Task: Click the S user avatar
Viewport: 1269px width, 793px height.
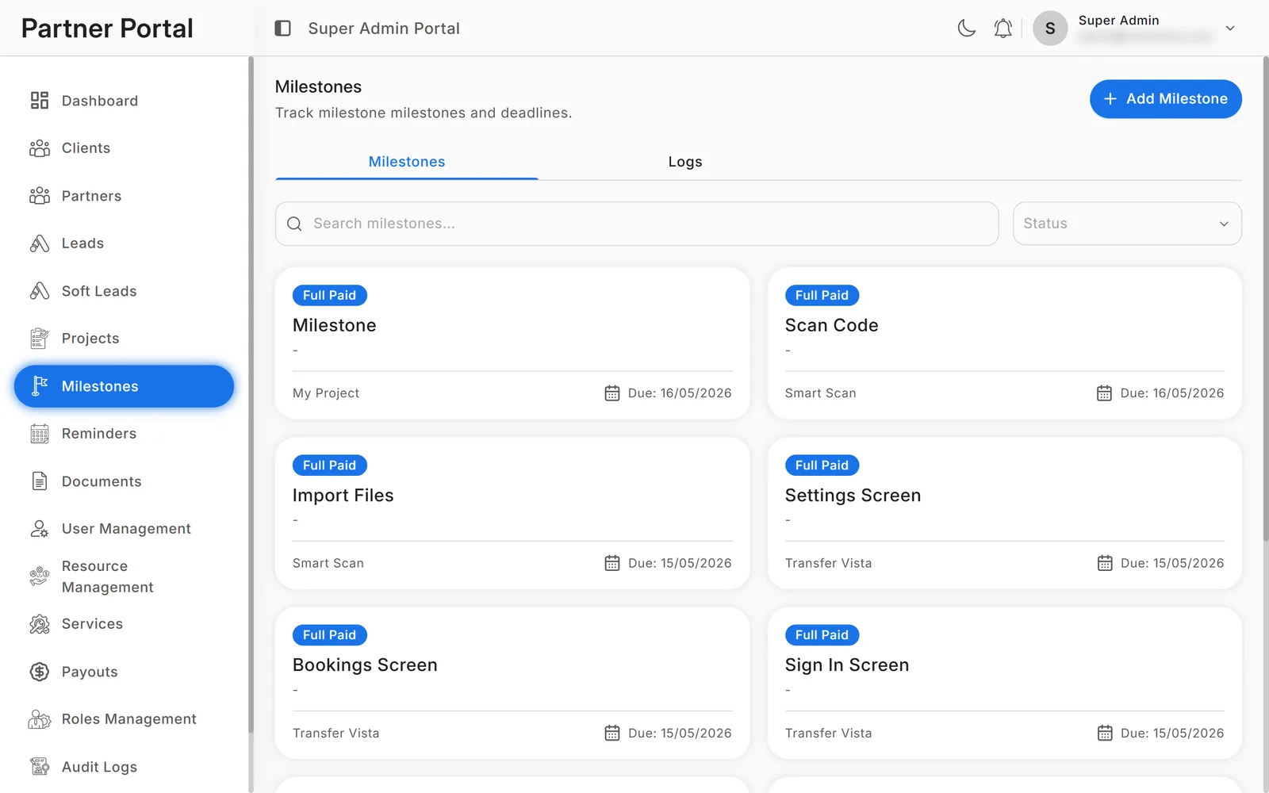Action: point(1050,29)
